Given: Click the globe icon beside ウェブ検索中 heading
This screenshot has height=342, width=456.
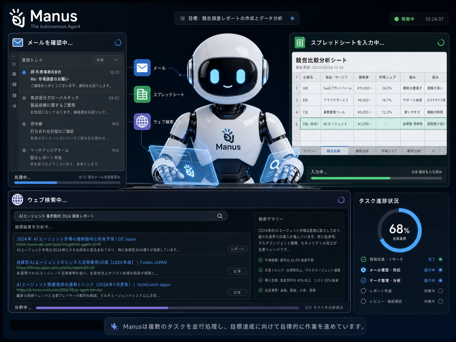Looking at the screenshot, I should click(x=17, y=199).
